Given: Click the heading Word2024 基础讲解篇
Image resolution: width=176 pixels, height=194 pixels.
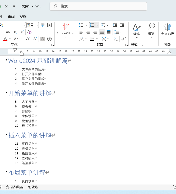Looking at the screenshot, I should (x=38, y=61).
